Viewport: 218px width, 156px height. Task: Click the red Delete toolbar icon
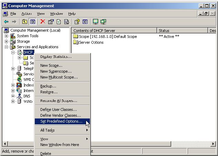[x=43, y=22]
